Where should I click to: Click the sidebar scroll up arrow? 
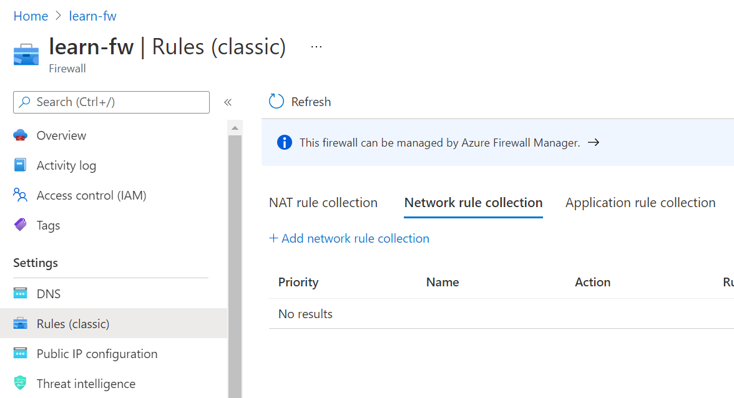click(235, 128)
